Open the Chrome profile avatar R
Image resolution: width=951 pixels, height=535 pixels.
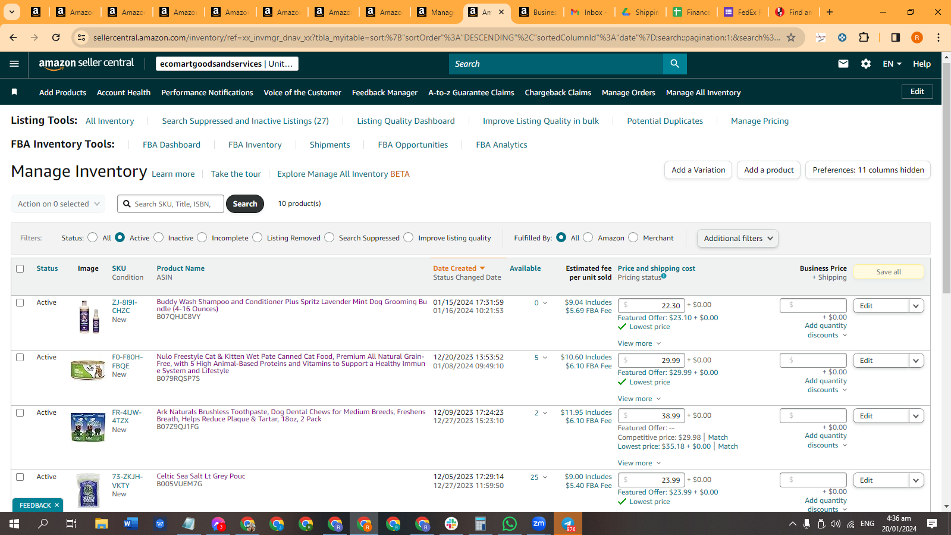(917, 37)
